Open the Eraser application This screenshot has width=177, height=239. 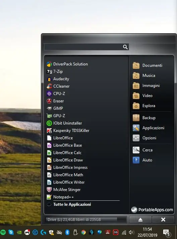pos(55,101)
